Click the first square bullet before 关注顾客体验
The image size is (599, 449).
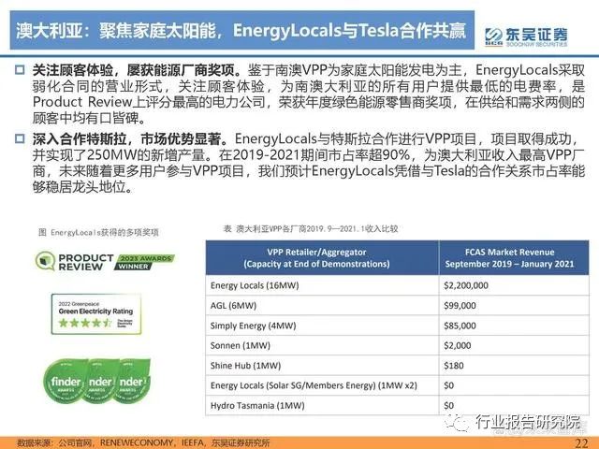[20, 70]
